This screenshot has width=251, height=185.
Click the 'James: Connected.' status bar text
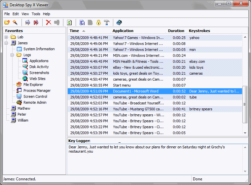click(x=19, y=179)
